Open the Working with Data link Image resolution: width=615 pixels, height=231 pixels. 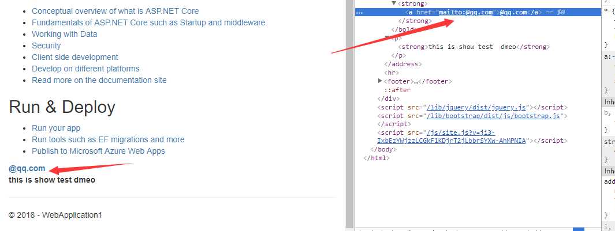64,34
